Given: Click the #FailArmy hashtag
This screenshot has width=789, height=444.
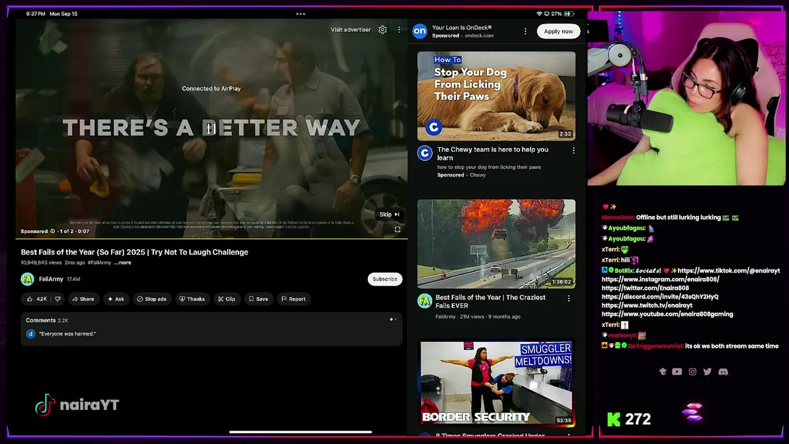Looking at the screenshot, I should pos(99,263).
